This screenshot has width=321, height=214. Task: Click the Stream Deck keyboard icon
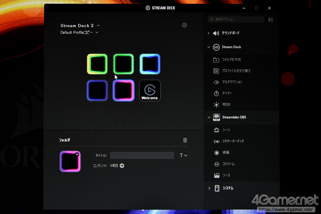(x=216, y=47)
